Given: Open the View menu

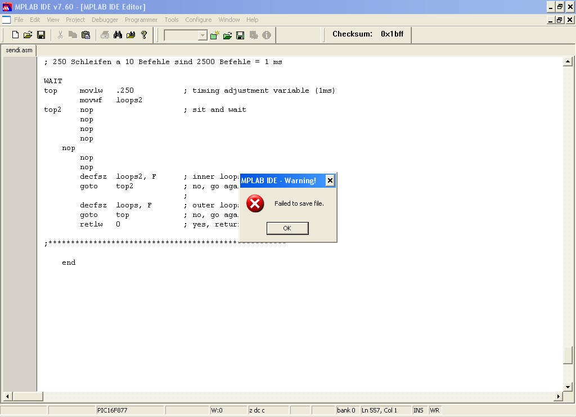Looking at the screenshot, I should pos(53,20).
